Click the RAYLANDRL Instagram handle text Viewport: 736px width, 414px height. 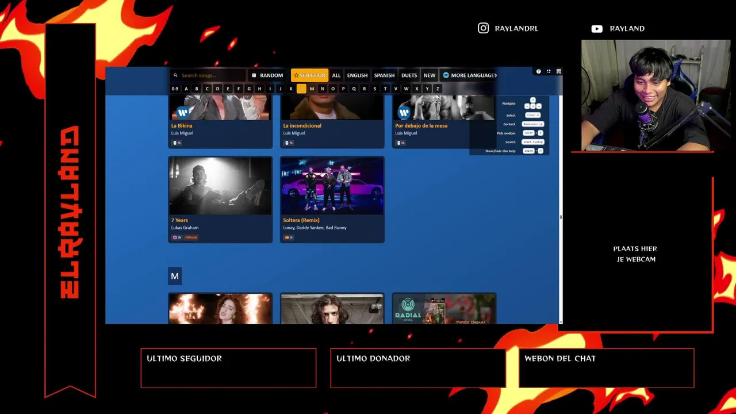(516, 28)
